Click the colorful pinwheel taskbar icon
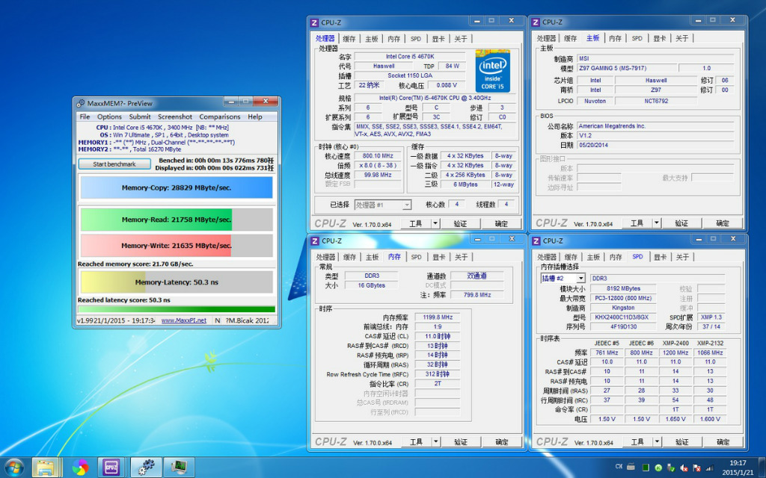This screenshot has height=478, width=766. (81, 467)
